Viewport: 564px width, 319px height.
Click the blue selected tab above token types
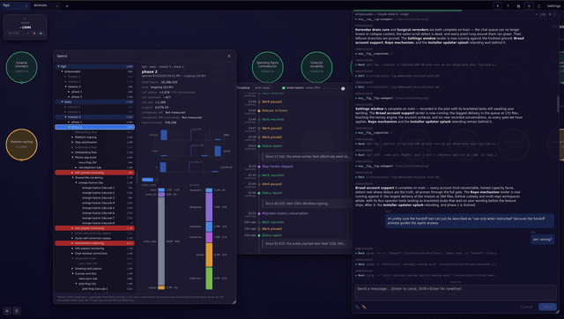[147, 180]
